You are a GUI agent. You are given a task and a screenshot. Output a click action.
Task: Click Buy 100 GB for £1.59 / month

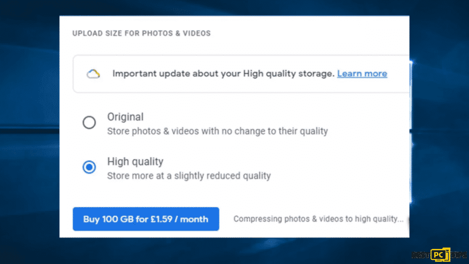tap(146, 219)
